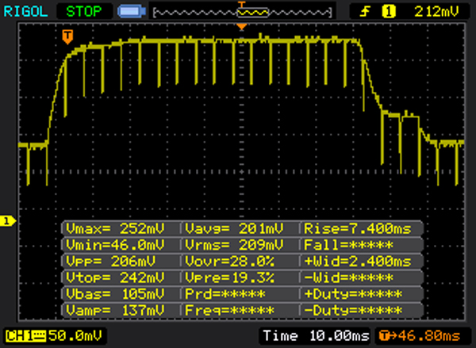
Task: Click the +Duty=***** measurement
Action: pyautogui.click(x=353, y=294)
